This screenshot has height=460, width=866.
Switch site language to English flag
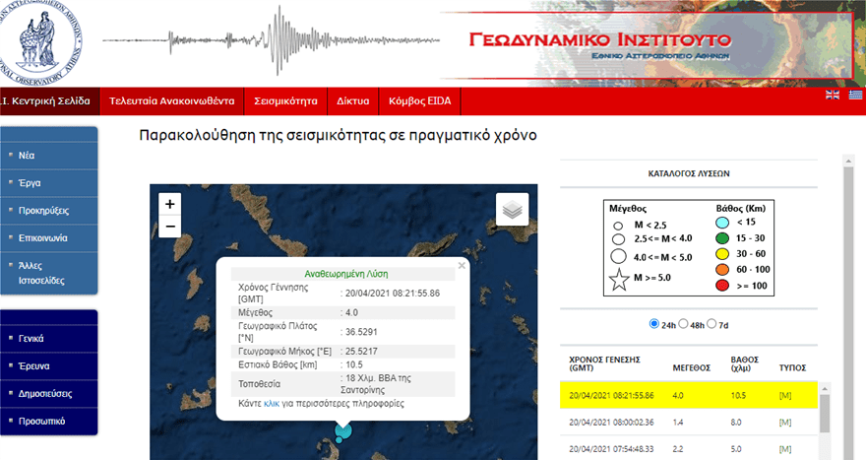tap(833, 95)
